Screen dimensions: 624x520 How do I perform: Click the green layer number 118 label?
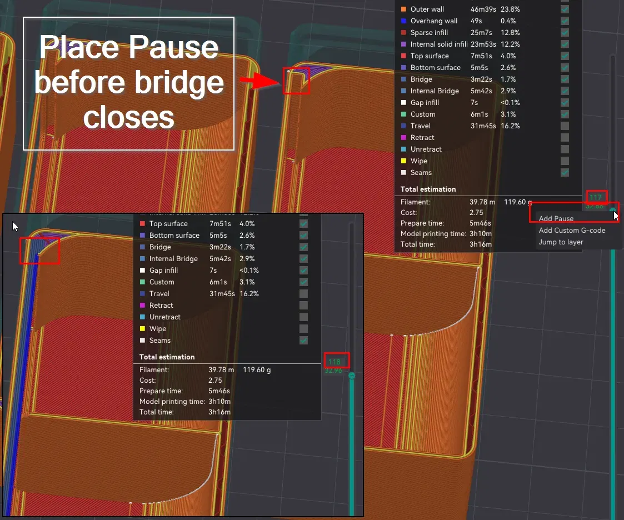(x=335, y=362)
